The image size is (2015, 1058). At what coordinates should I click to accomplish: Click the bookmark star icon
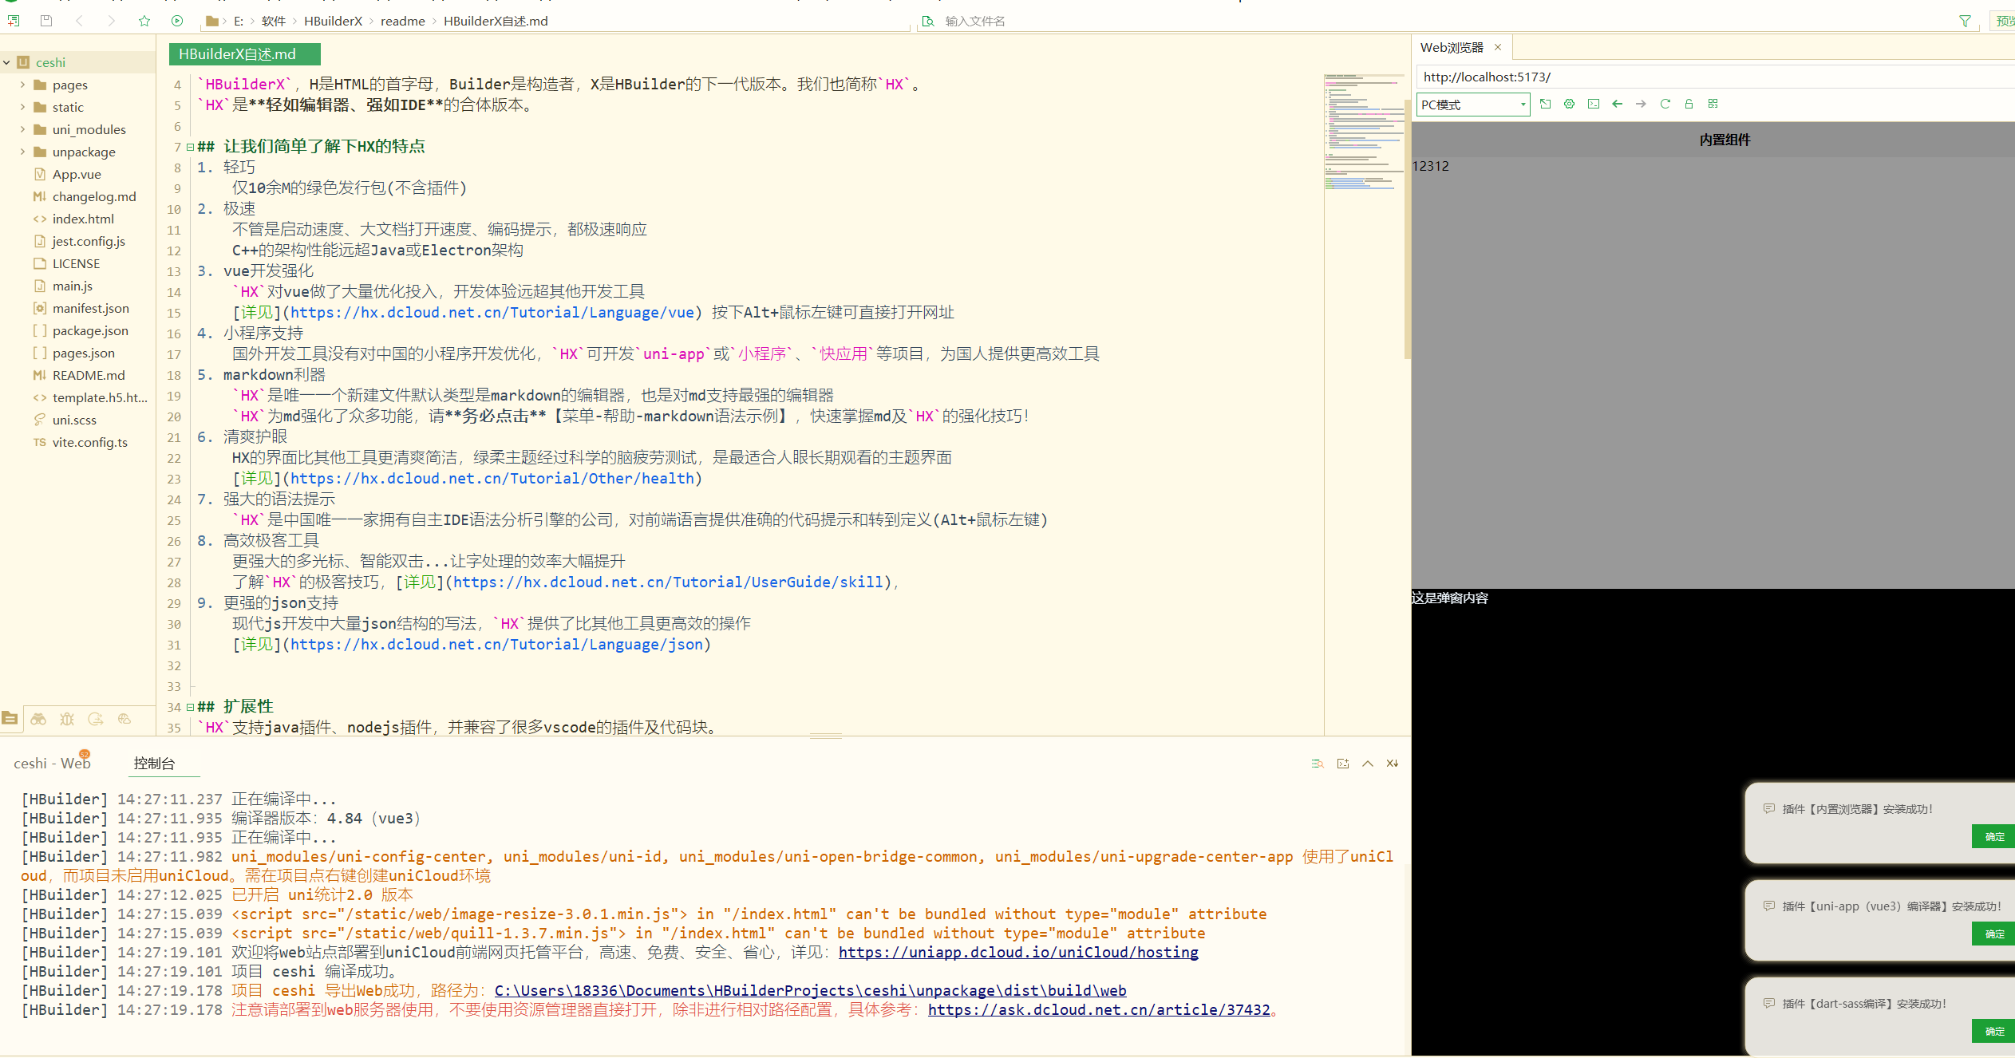(144, 21)
